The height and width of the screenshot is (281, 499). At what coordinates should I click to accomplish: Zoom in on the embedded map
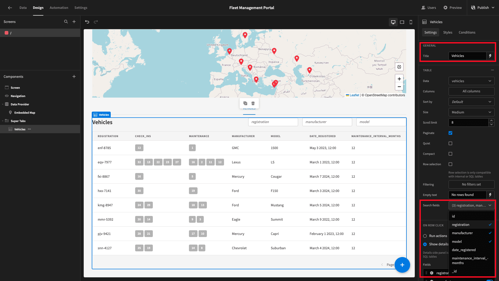pyautogui.click(x=399, y=79)
